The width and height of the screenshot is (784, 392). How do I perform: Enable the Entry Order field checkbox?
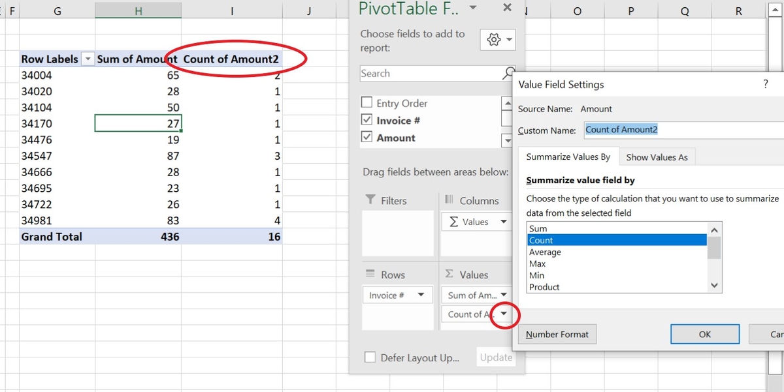[x=367, y=103]
